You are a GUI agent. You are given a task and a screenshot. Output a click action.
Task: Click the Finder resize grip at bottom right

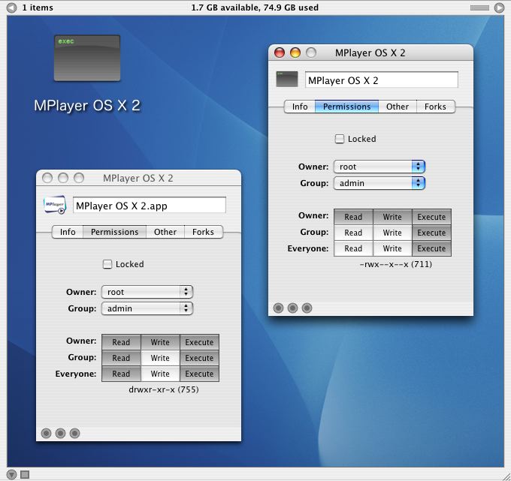tap(506, 476)
